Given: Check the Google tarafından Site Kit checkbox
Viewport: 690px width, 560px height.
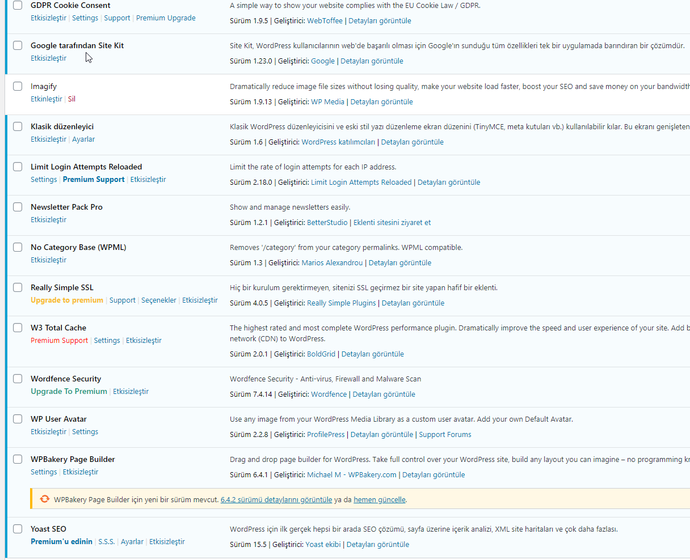Looking at the screenshot, I should 18,45.
